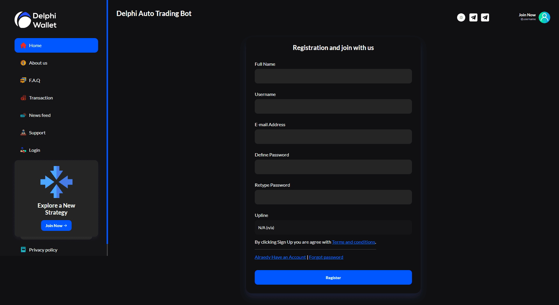Click the Register button
Image resolution: width=559 pixels, height=305 pixels.
(x=333, y=277)
